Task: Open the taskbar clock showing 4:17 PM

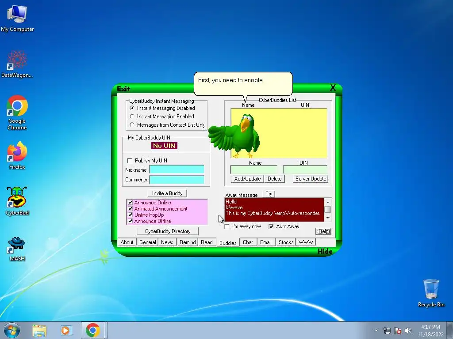Action: point(430,331)
